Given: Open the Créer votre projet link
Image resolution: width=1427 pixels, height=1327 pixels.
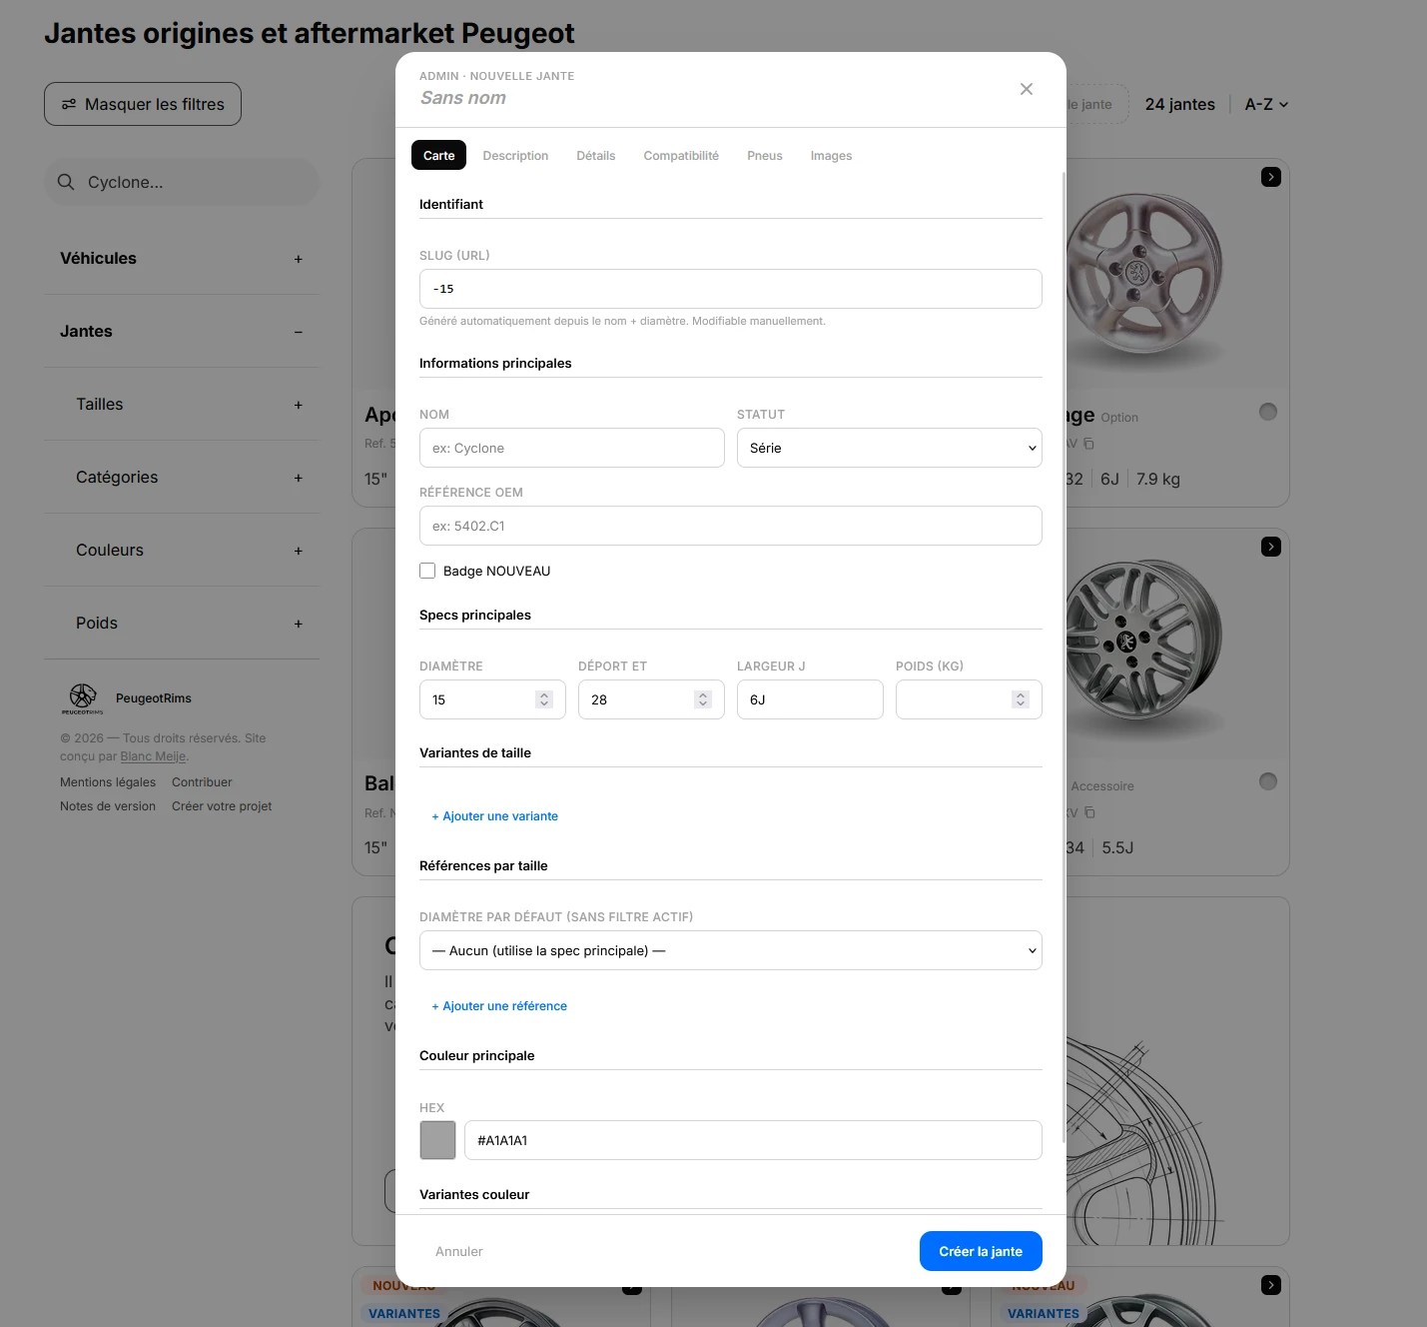Looking at the screenshot, I should point(222,806).
